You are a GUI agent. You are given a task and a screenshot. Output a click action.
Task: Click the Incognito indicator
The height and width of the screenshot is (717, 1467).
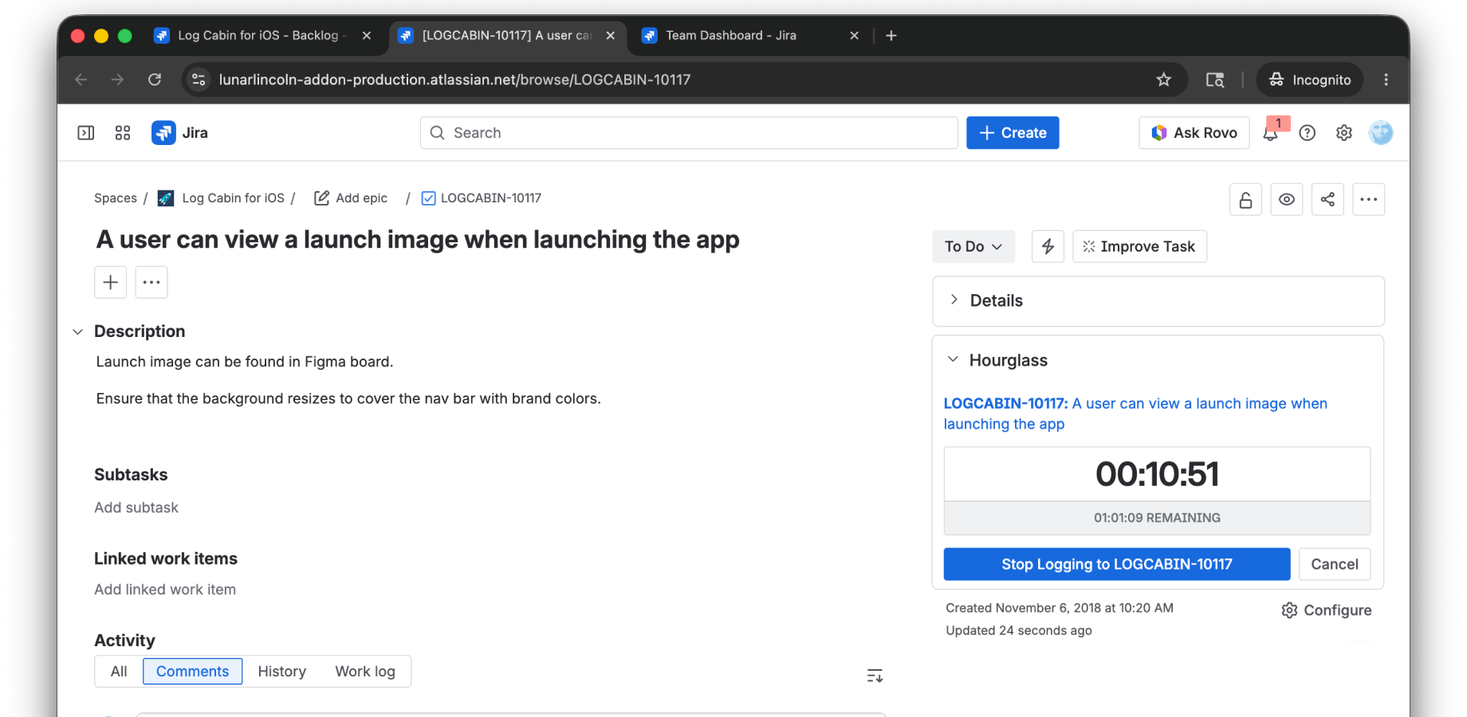tap(1309, 80)
